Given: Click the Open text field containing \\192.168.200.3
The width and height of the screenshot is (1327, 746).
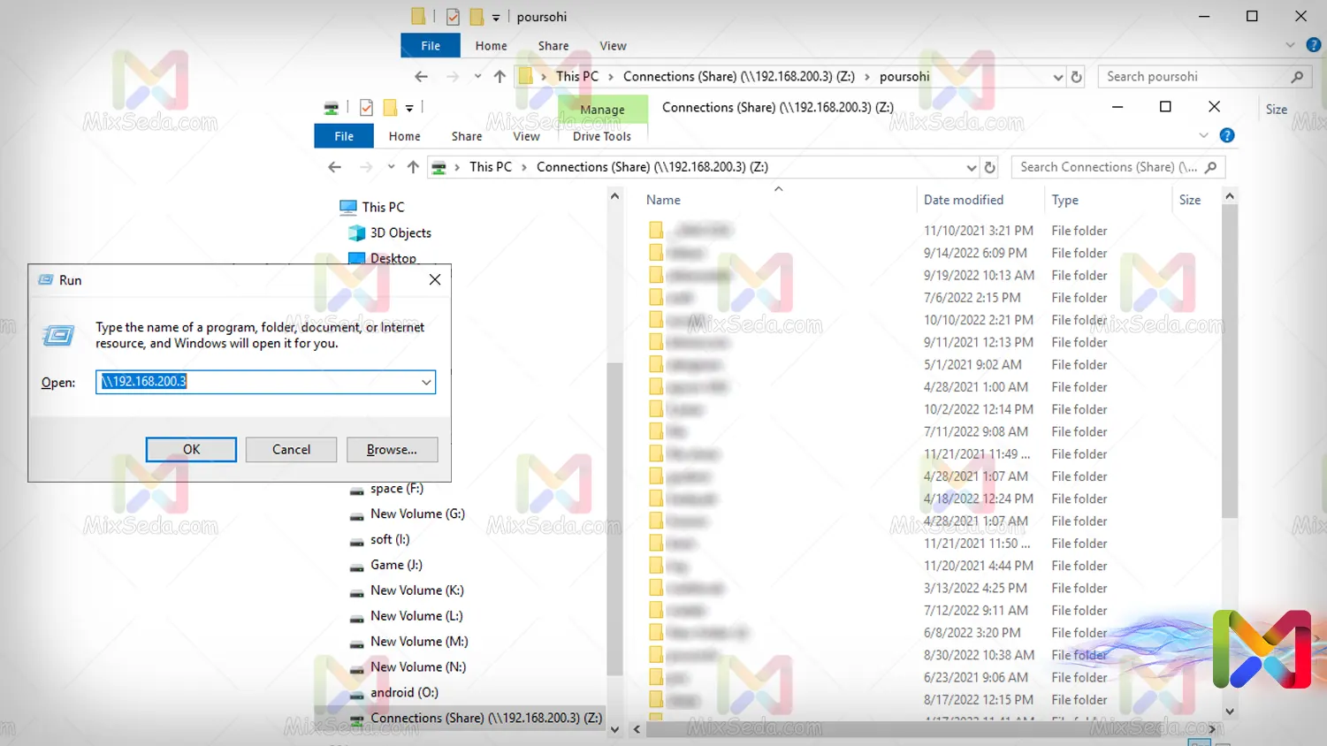Looking at the screenshot, I should coord(256,382).
